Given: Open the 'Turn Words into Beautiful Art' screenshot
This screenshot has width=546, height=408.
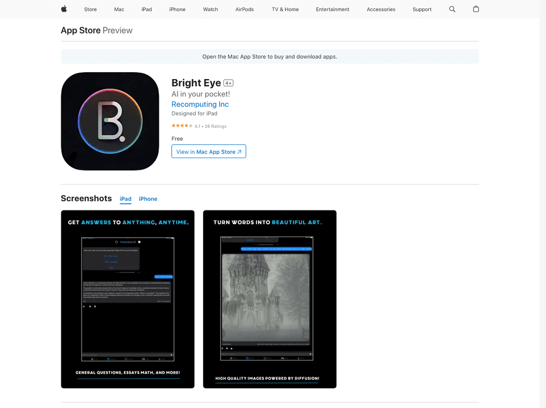Looking at the screenshot, I should click(x=269, y=299).
